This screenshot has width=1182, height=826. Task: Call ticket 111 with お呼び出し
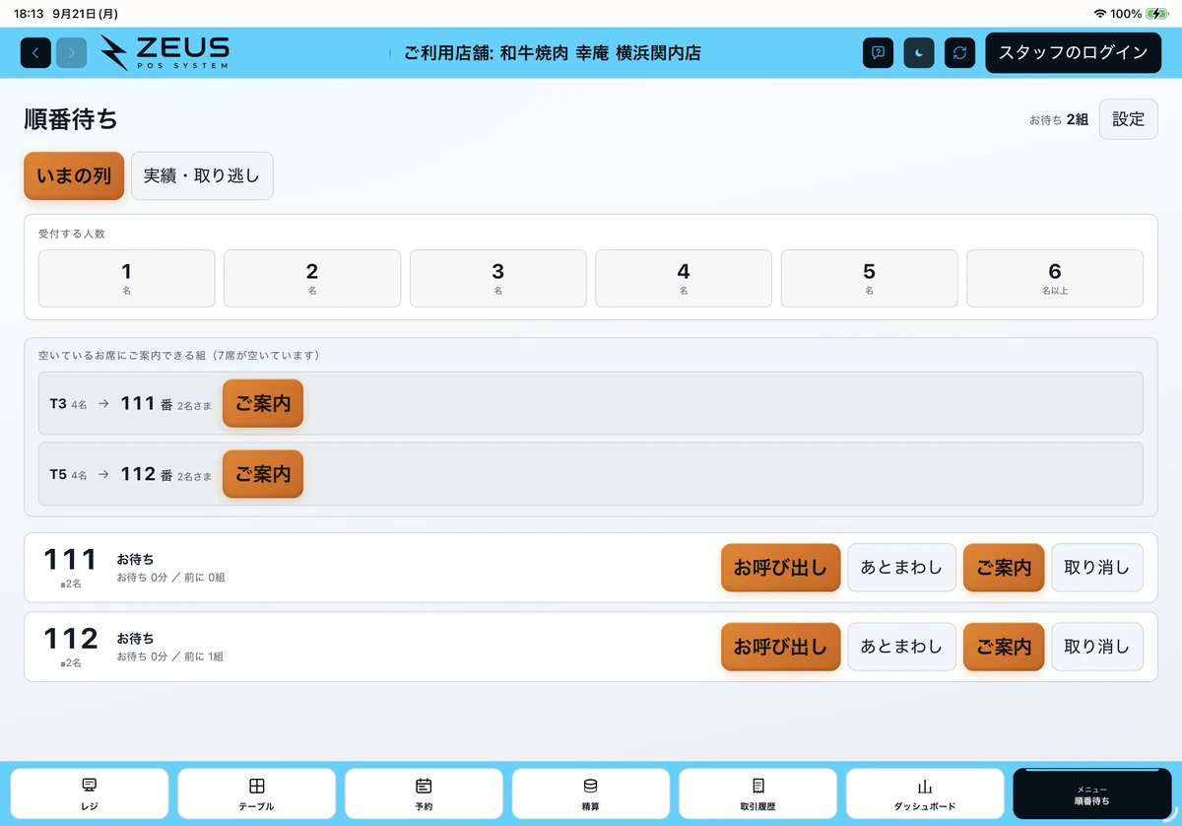[x=780, y=568]
